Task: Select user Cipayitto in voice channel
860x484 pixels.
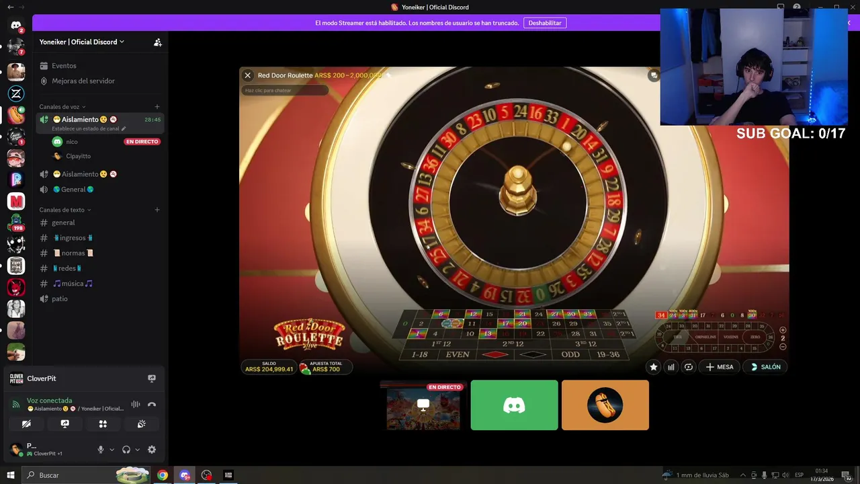Action: [x=78, y=156]
